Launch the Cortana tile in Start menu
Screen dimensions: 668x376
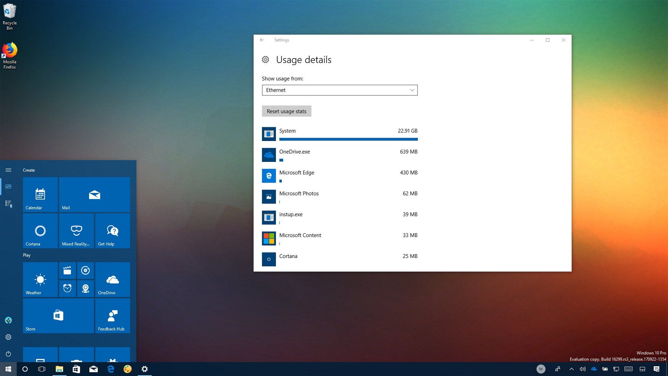[x=40, y=231]
